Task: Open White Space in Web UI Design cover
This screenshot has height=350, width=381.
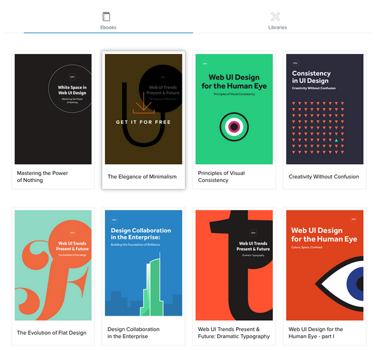Action: tap(53, 109)
